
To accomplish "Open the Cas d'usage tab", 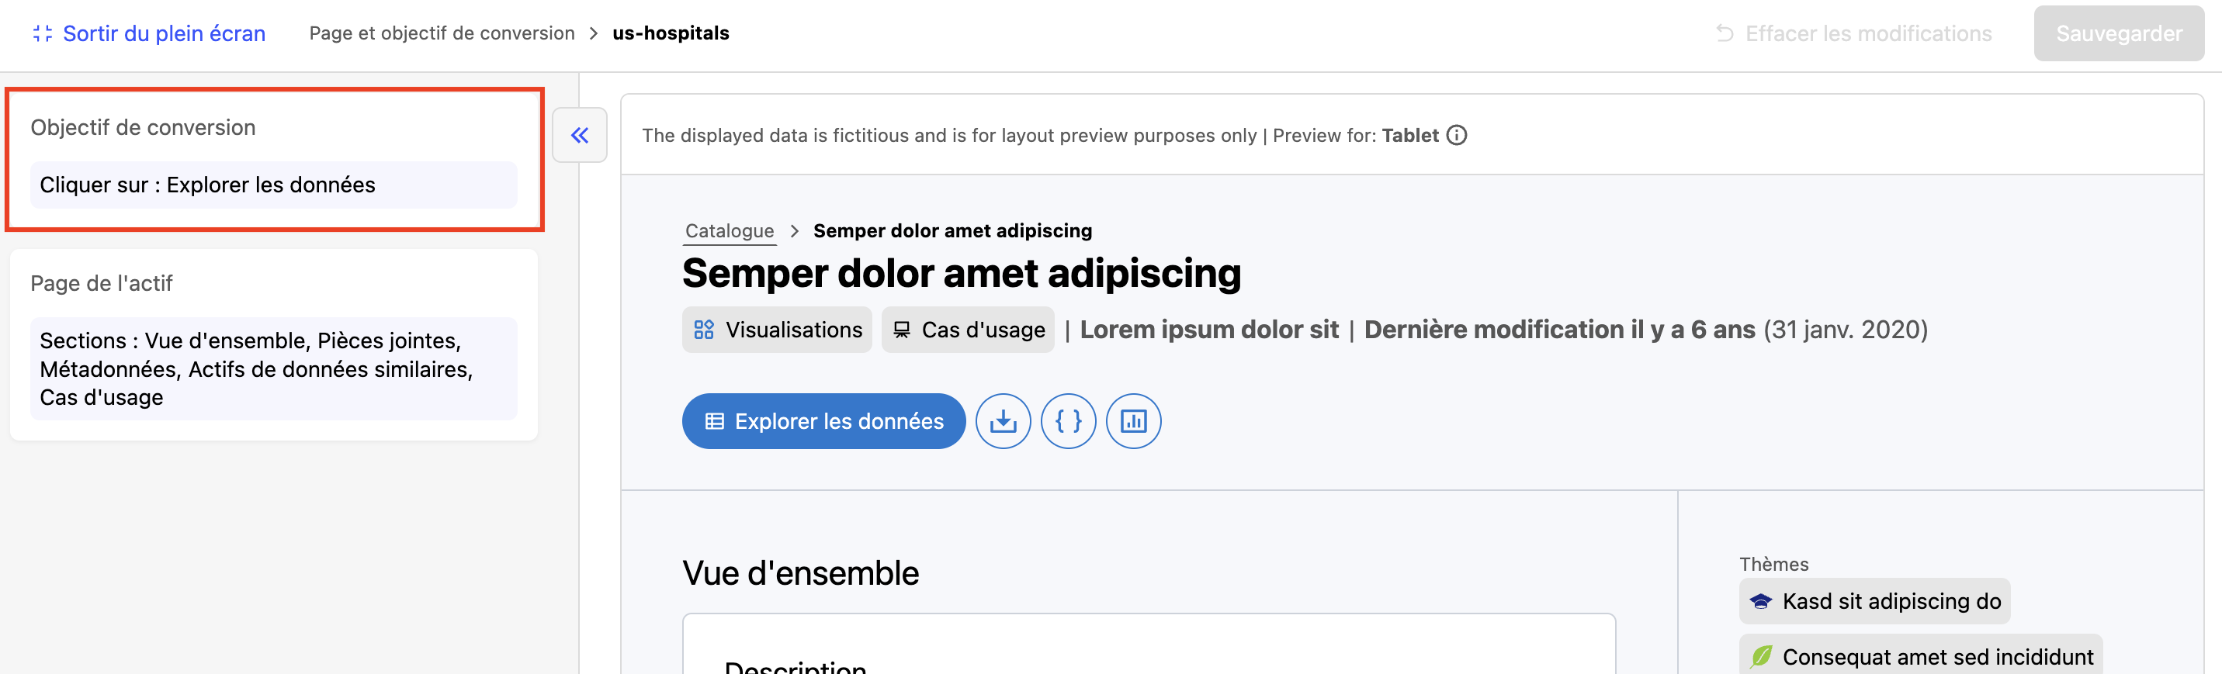I will pyautogui.click(x=967, y=330).
